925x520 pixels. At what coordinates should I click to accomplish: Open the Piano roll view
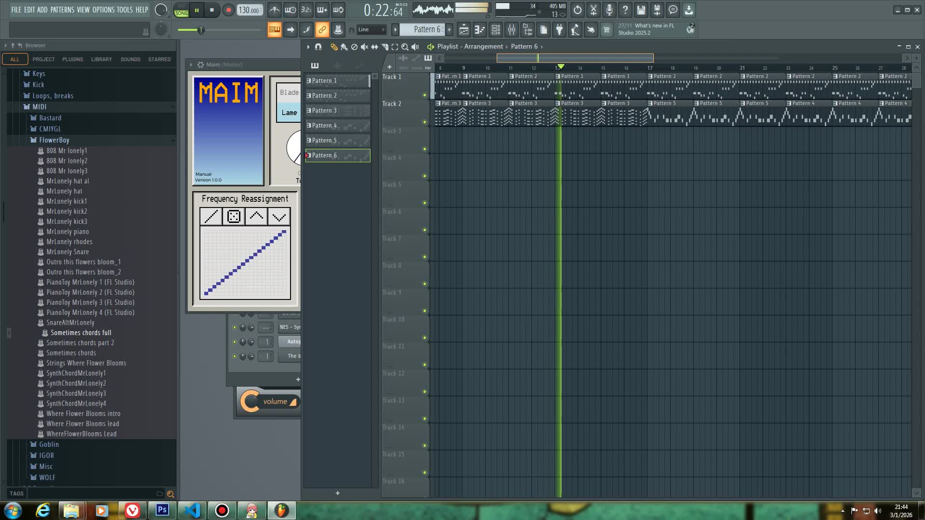click(479, 30)
